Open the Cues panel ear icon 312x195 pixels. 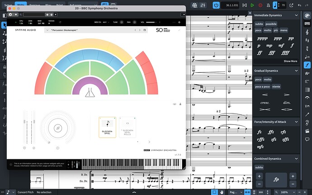tap(307, 123)
